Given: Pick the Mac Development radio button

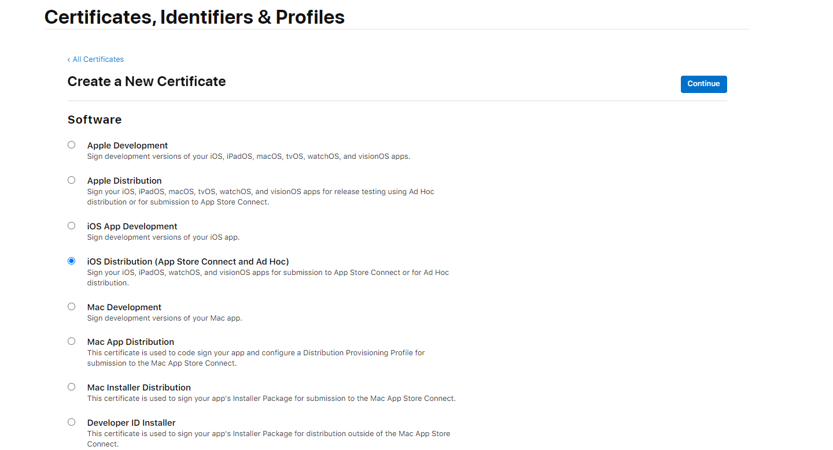Looking at the screenshot, I should [x=72, y=307].
